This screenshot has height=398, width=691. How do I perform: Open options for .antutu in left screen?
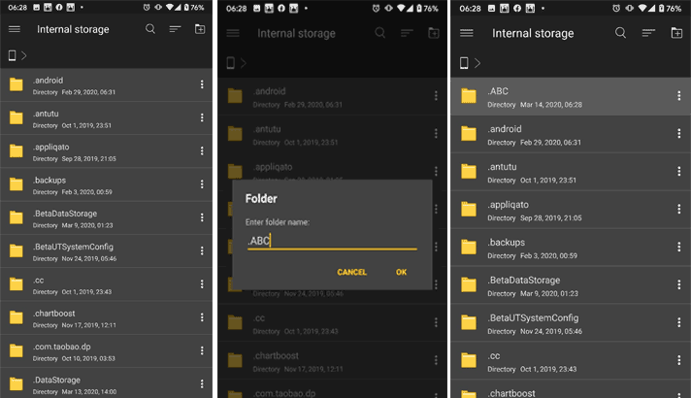click(x=202, y=117)
